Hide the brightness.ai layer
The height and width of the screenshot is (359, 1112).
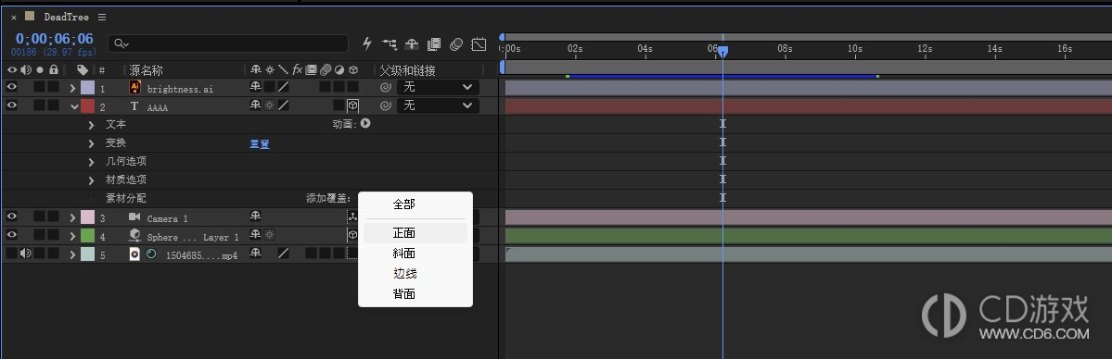(11, 87)
